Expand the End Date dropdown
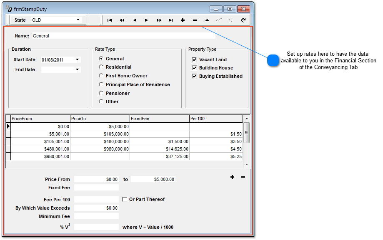The width and height of the screenshot is (383, 240). [x=77, y=70]
